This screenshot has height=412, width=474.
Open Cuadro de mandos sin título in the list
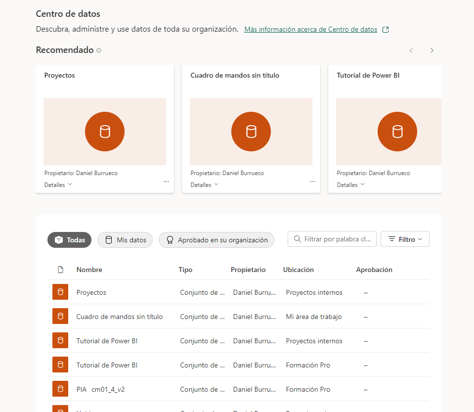pyautogui.click(x=119, y=317)
